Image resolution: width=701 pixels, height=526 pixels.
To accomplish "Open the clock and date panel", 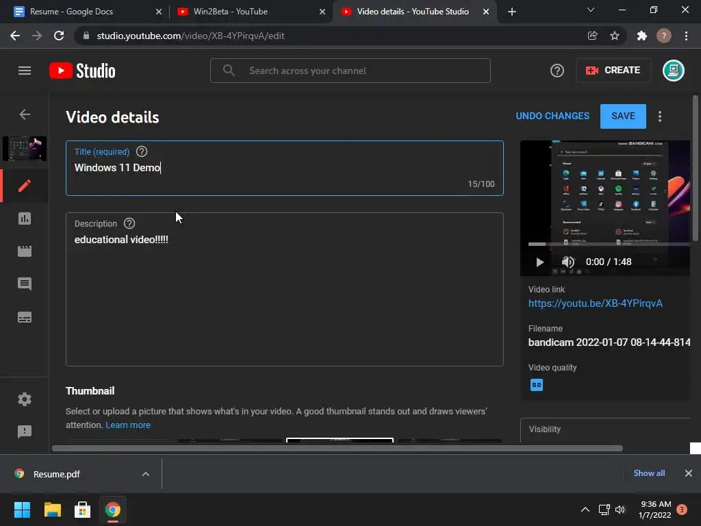I will coord(655,510).
